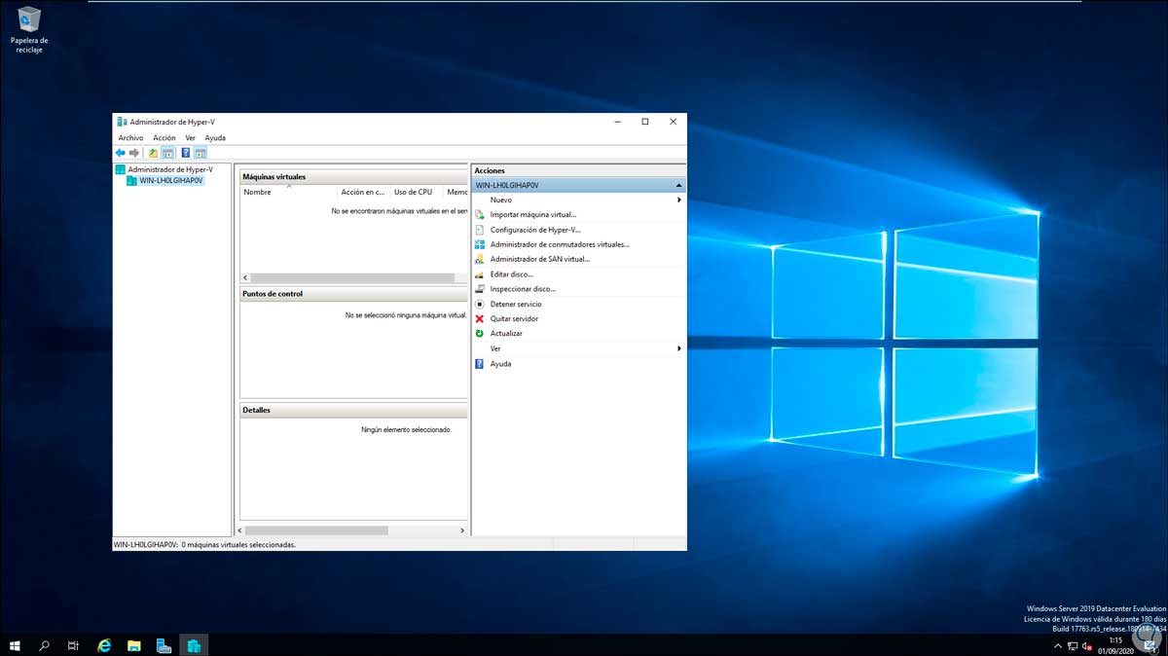Click the Máquinas virtuales horizontal scrollbar
This screenshot has width=1168, height=656.
coord(354,277)
